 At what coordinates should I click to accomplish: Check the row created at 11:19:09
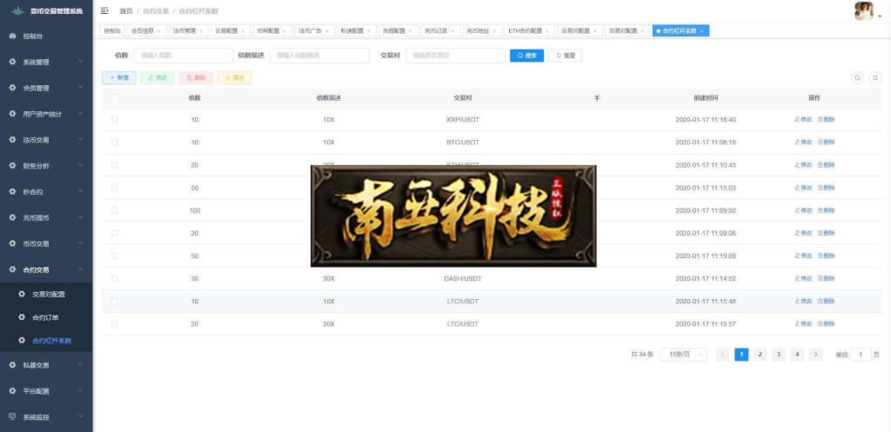(x=115, y=256)
